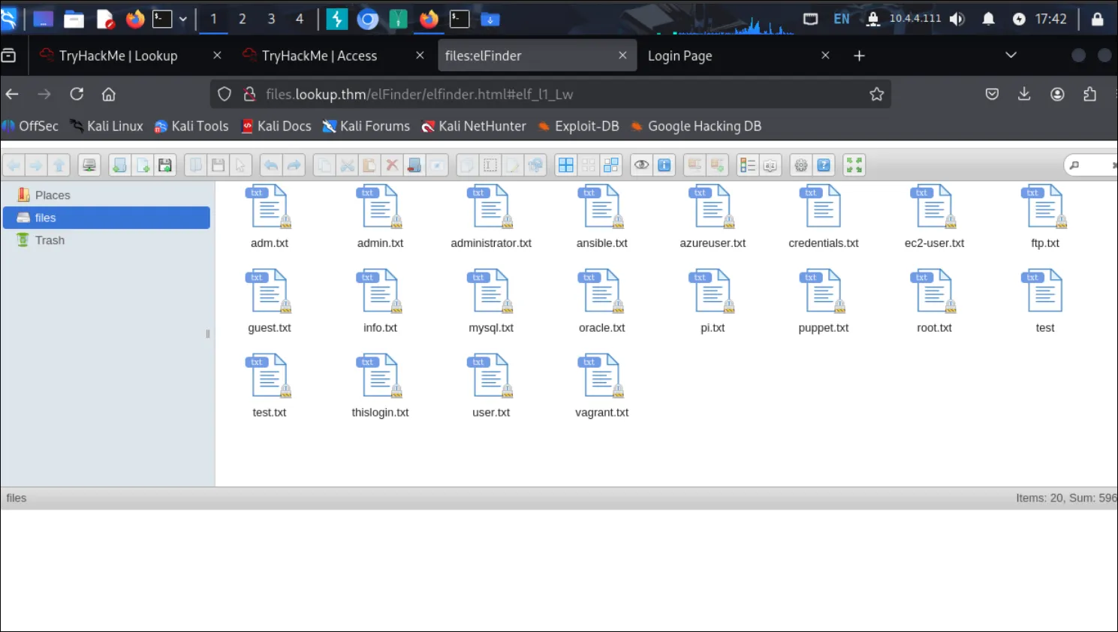
Task: Bookmark this page with the star
Action: pos(876,95)
